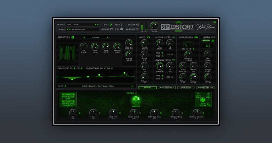Screen dimensions: 272x143
Task: Click EQ band 4 node
Action: click(x=124, y=73)
